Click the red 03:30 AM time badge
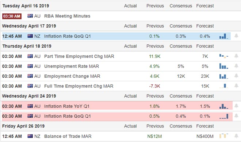Image resolution: width=241 pixels, height=142 pixels. [x=12, y=16]
